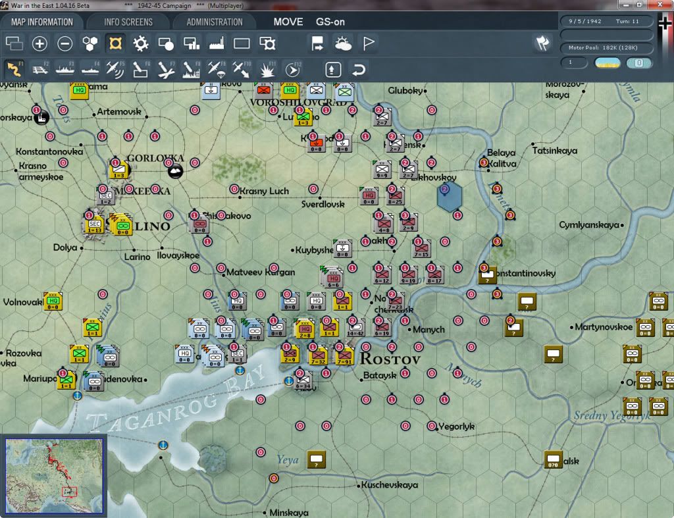Image resolution: width=674 pixels, height=518 pixels.
Task: Zoom out with the minus icon
Action: [x=65, y=43]
